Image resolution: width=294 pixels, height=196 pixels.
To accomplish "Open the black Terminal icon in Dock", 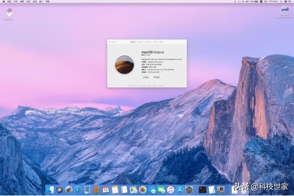I will tap(203, 190).
